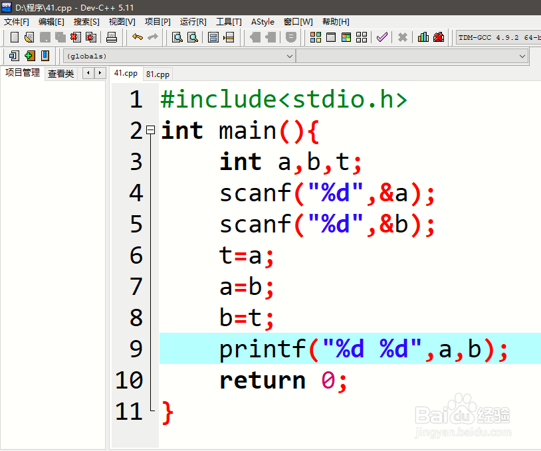This screenshot has width=541, height=451.
Task: Click the "return 0;" code line
Action: (x=283, y=381)
